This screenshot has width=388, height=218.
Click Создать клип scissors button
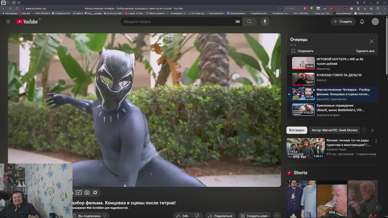tap(254, 216)
